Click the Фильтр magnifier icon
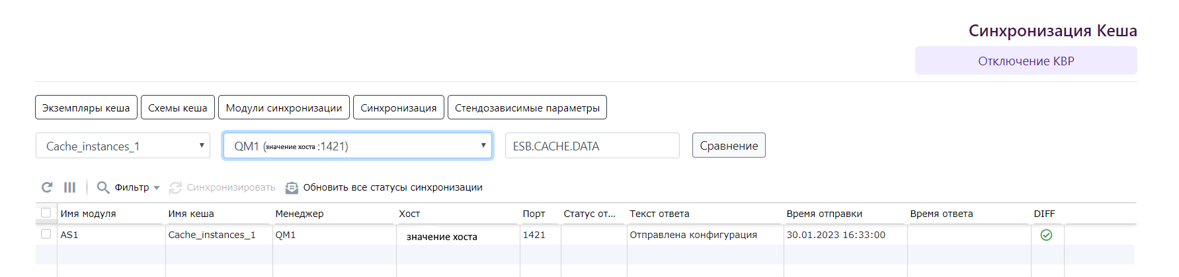 click(x=103, y=187)
